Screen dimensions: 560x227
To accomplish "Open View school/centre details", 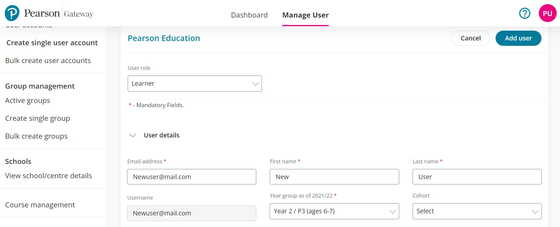I will 49,176.
